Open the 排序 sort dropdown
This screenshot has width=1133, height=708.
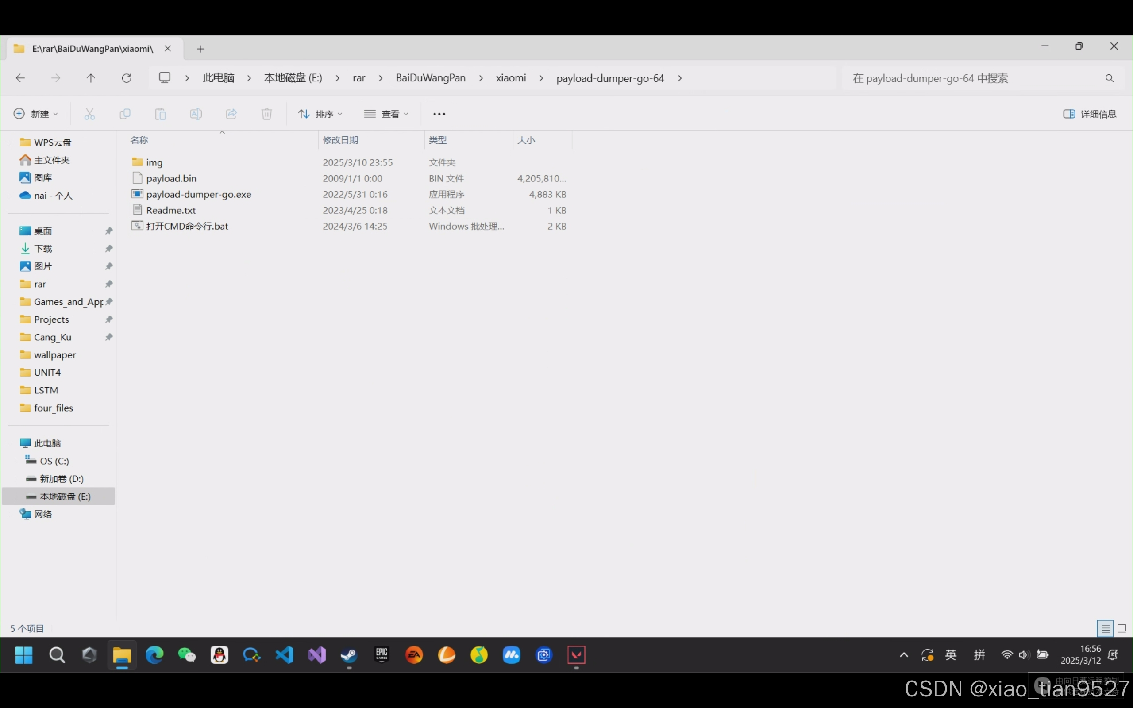click(x=320, y=114)
